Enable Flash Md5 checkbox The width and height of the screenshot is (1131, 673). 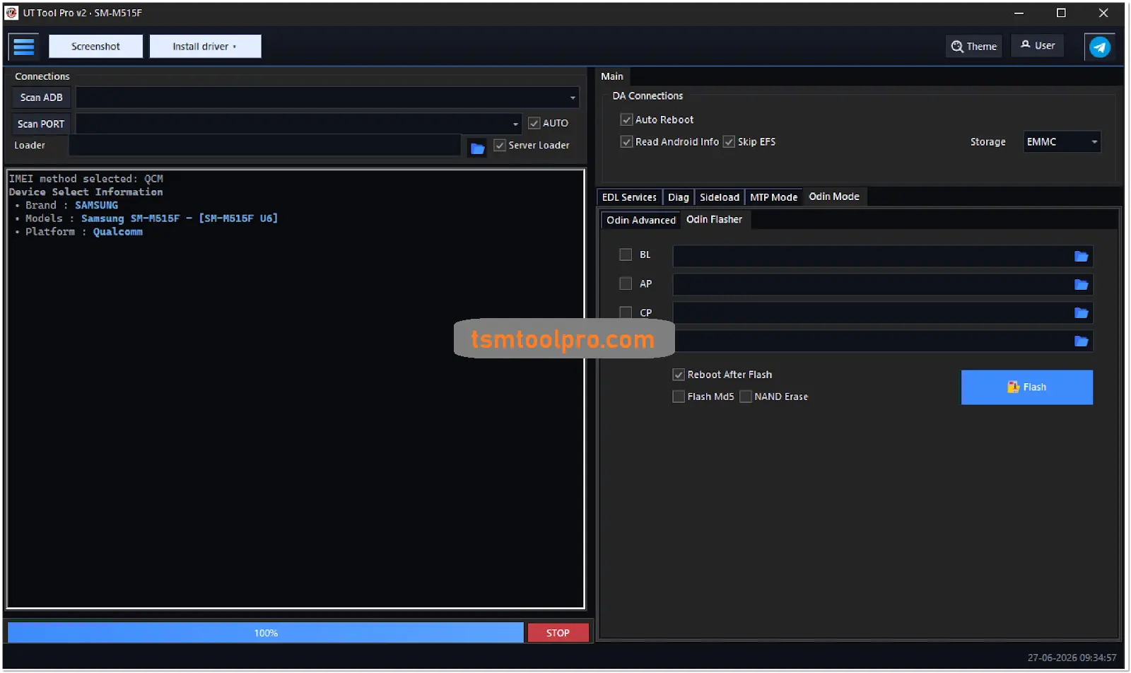[679, 397]
